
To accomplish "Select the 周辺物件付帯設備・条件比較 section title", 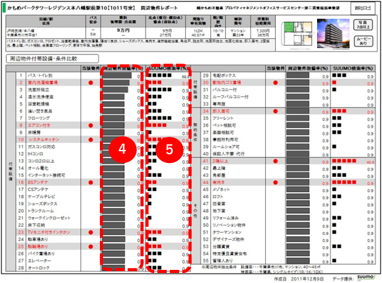I will tap(41, 57).
